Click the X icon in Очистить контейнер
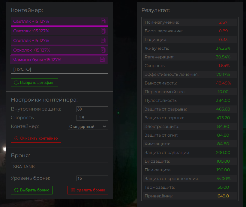 point(16,138)
